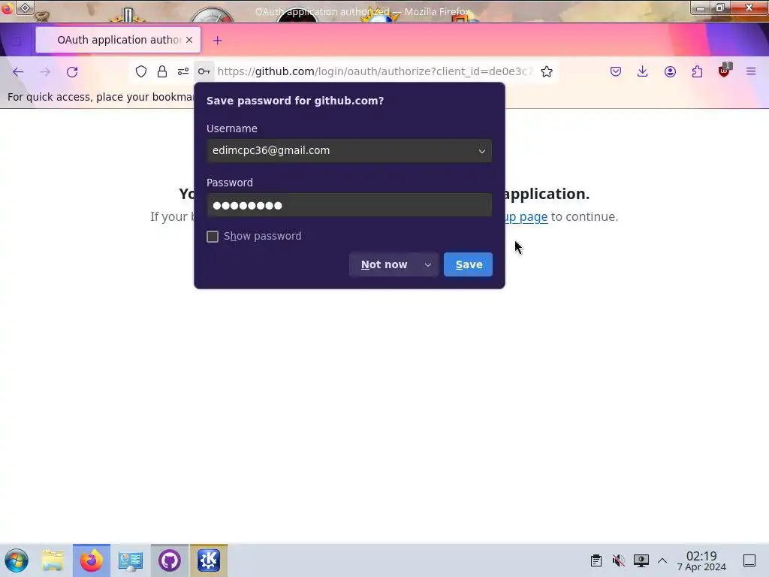Click the address bar URL
This screenshot has width=769, height=577.
click(375, 71)
